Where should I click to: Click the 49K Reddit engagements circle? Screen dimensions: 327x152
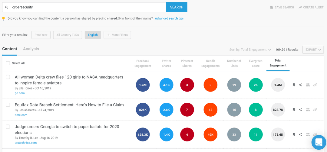pos(210,134)
